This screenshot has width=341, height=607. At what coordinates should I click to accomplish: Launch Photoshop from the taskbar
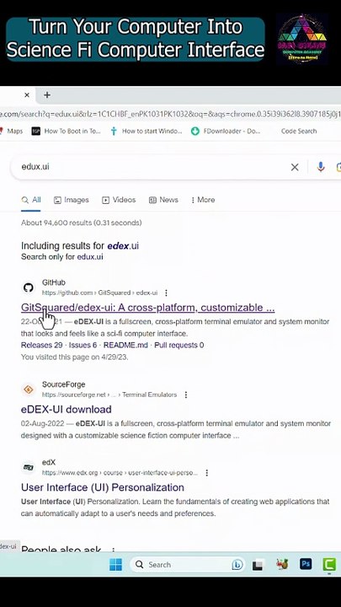click(x=306, y=564)
